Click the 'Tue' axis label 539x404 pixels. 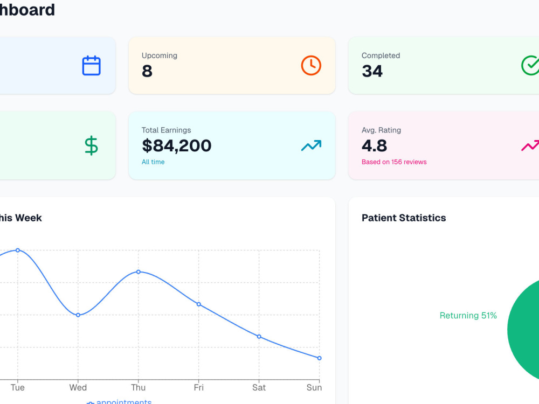tap(18, 387)
